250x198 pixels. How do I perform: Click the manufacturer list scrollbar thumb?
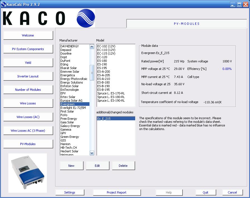(x=92, y=73)
